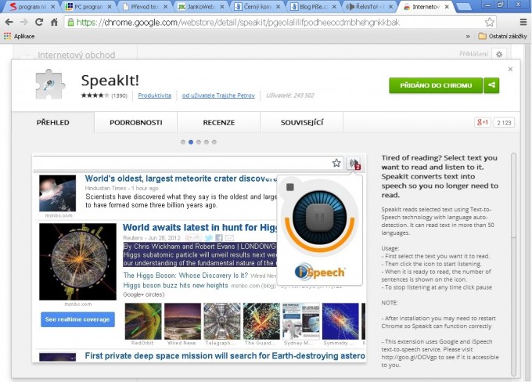Image resolution: width=532 pixels, height=382 pixels.
Task: Click the See realtime coverage button
Action: [77, 319]
